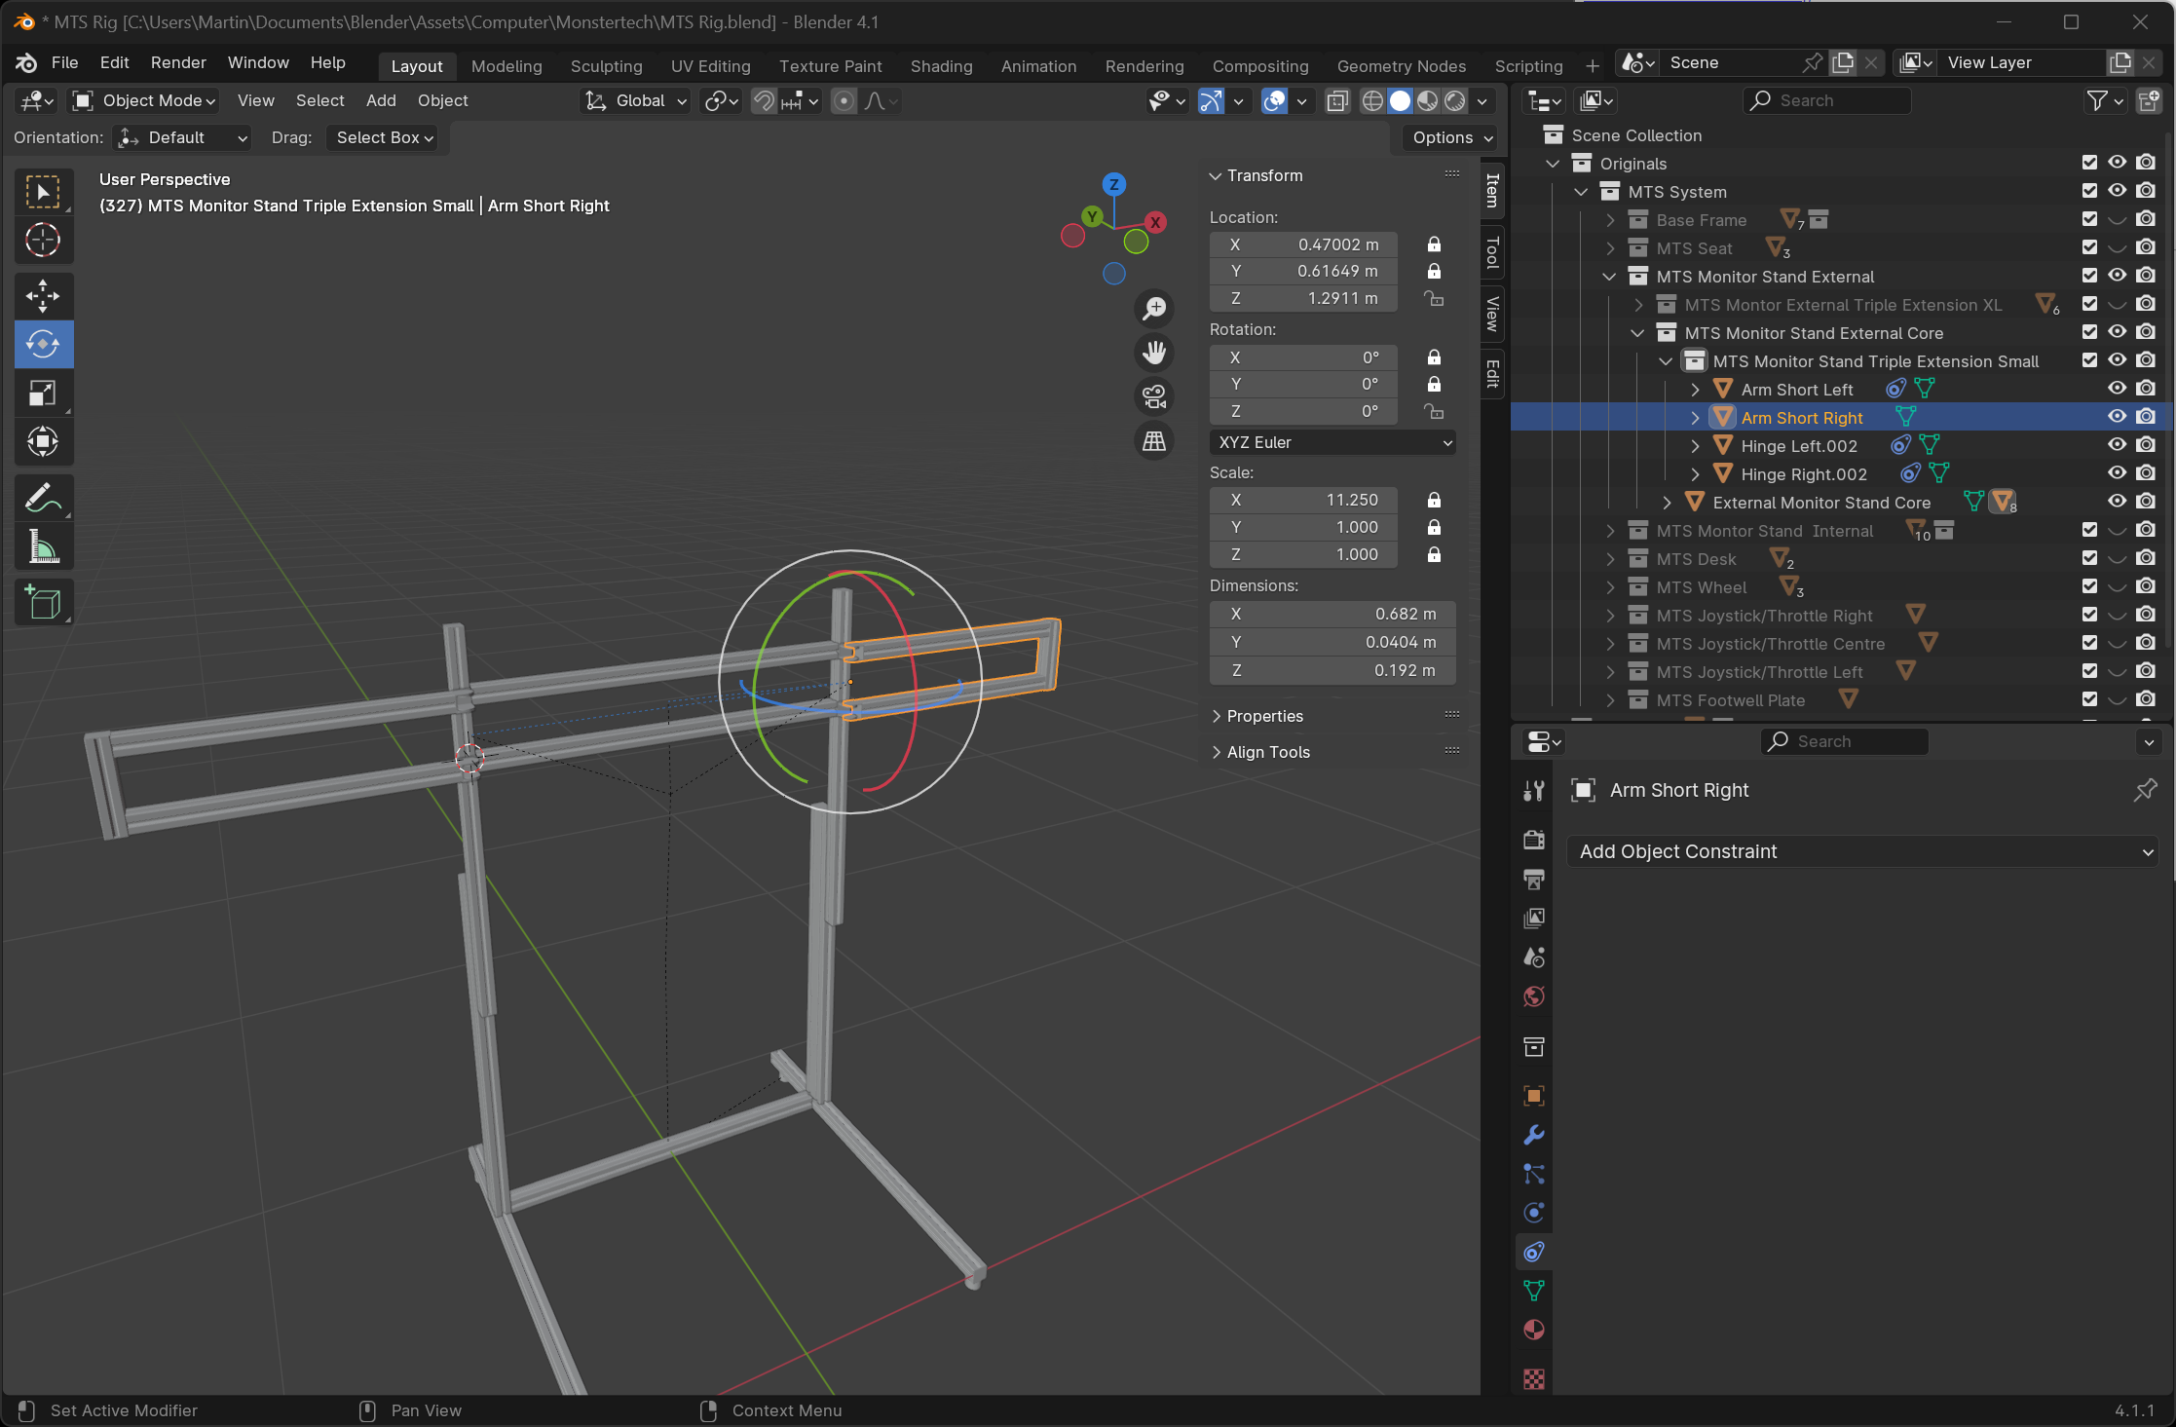The width and height of the screenshot is (2176, 1427).
Task: Open the Physics properties tab
Action: (x=1534, y=1213)
